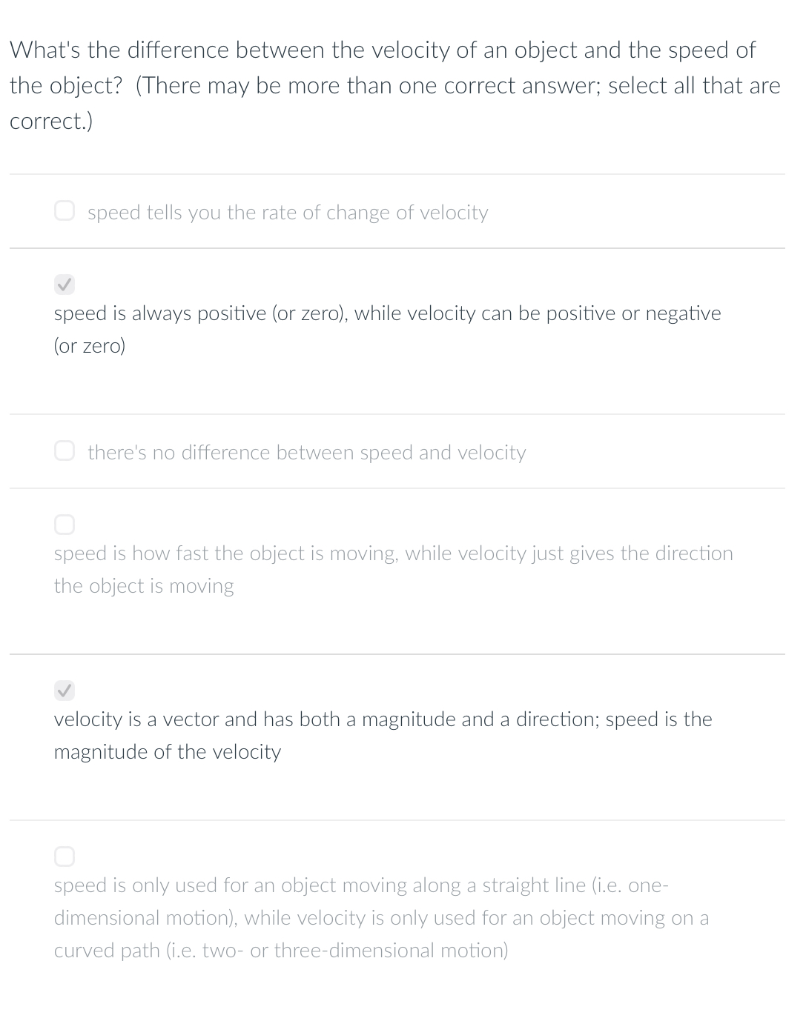The height and width of the screenshot is (1021, 806).
Task: Click the "speed is how fast the object" line
Action: tap(393, 553)
